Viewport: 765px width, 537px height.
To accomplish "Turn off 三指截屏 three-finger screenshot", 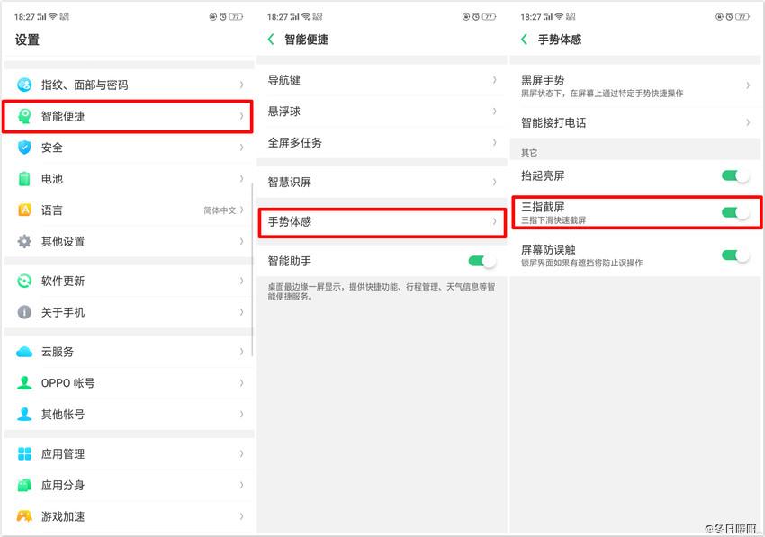I will pos(733,213).
